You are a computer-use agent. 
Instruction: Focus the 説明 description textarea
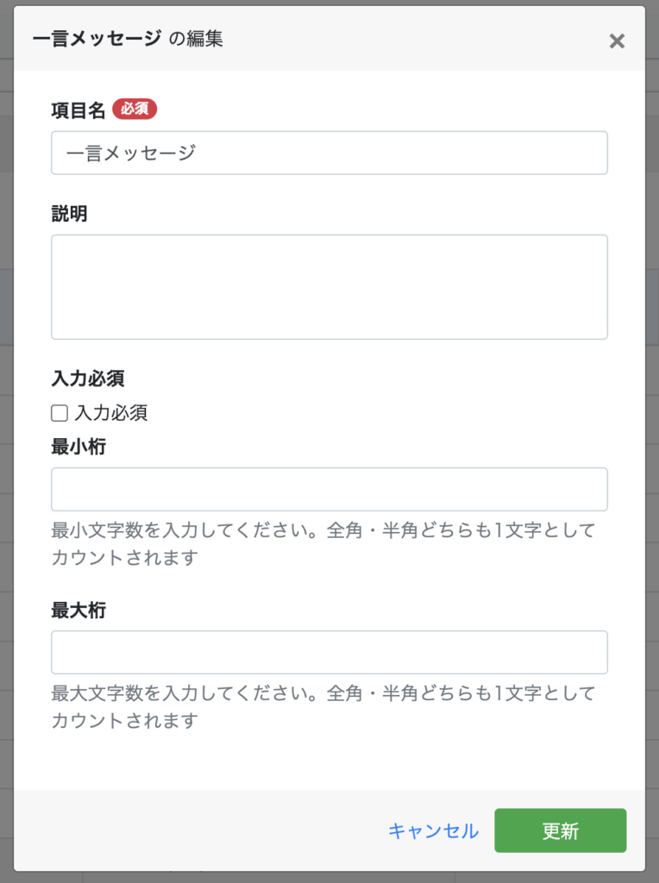coord(329,286)
